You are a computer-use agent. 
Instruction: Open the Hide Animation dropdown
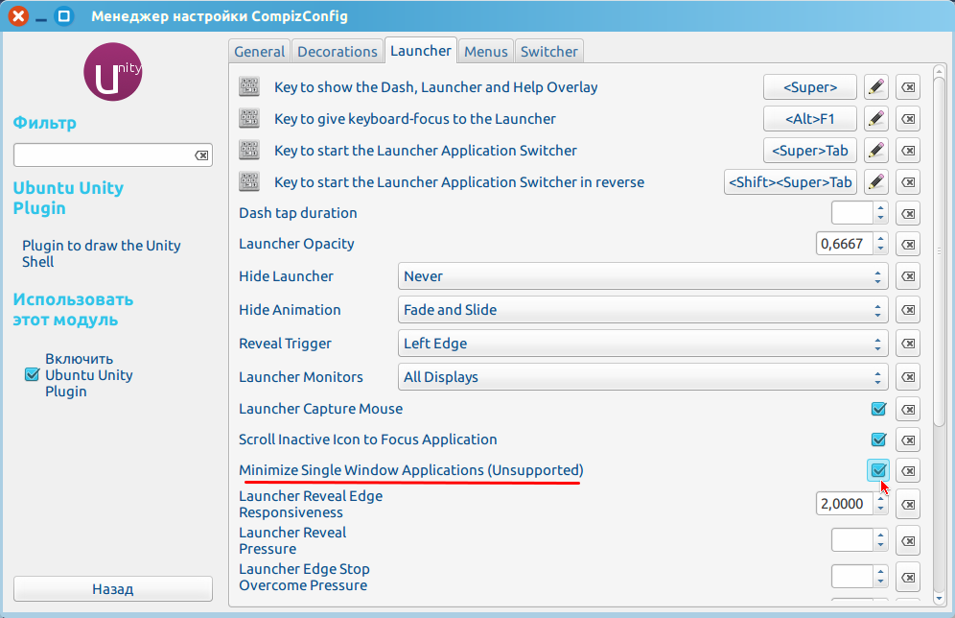pos(642,310)
